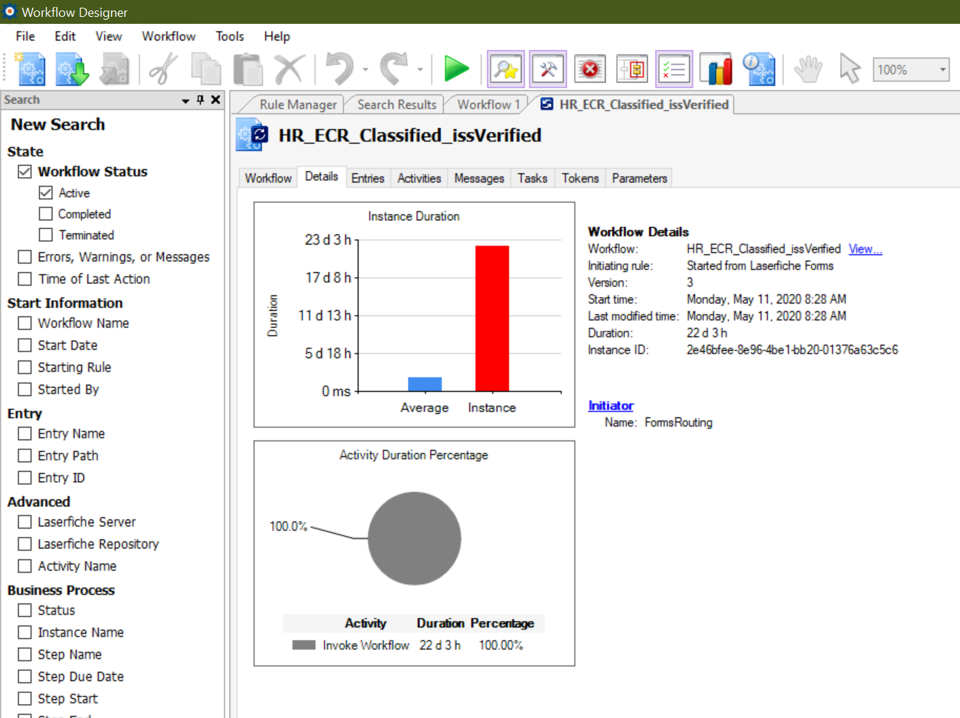960x718 pixels.
Task: Open the View menu
Action: coord(109,36)
